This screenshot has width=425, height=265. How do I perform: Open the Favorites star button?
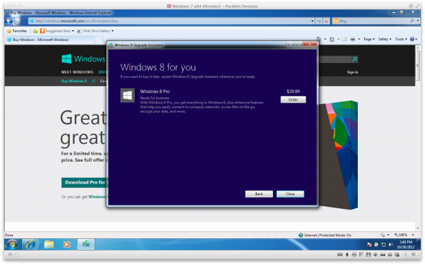click(17, 31)
